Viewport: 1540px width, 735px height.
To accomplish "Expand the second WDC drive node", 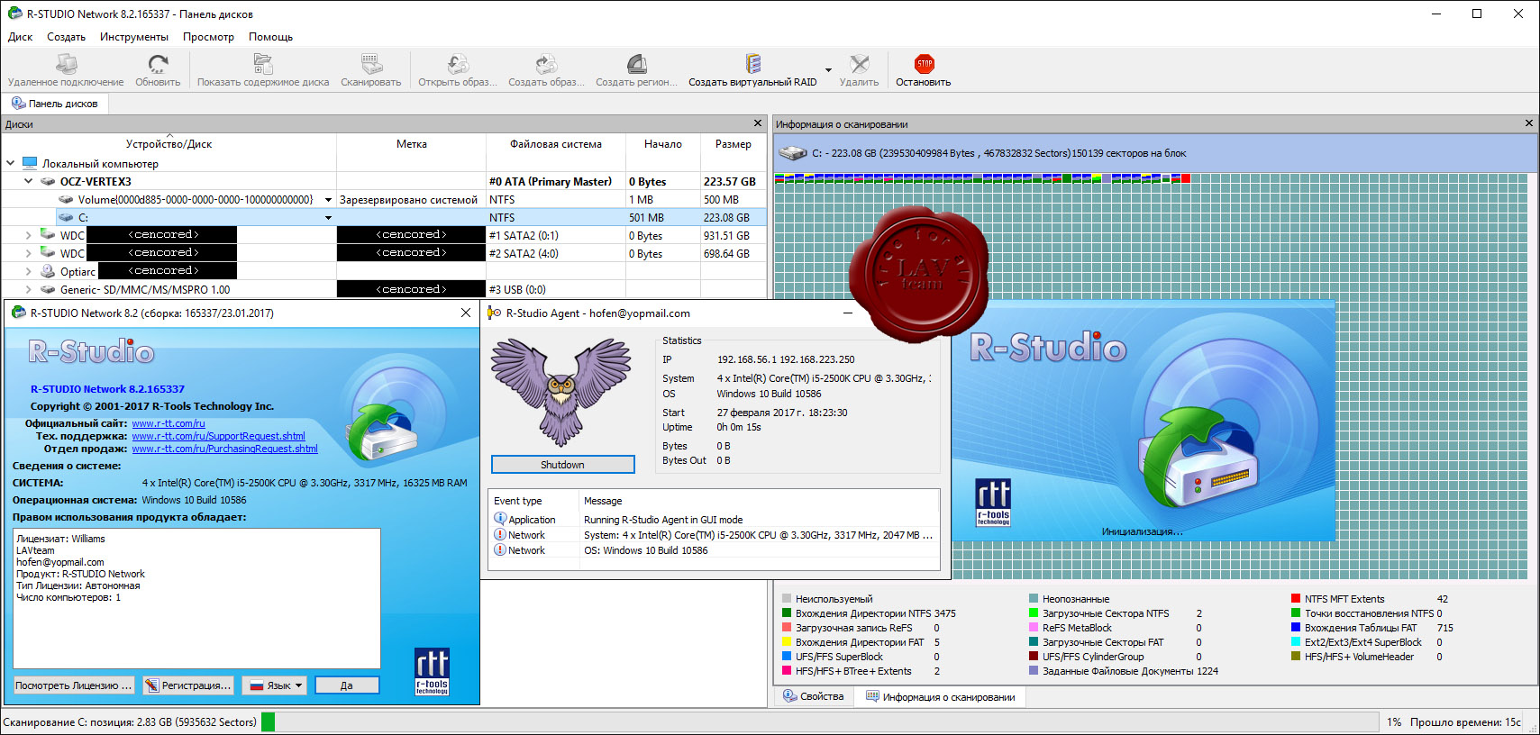I will (x=29, y=253).
